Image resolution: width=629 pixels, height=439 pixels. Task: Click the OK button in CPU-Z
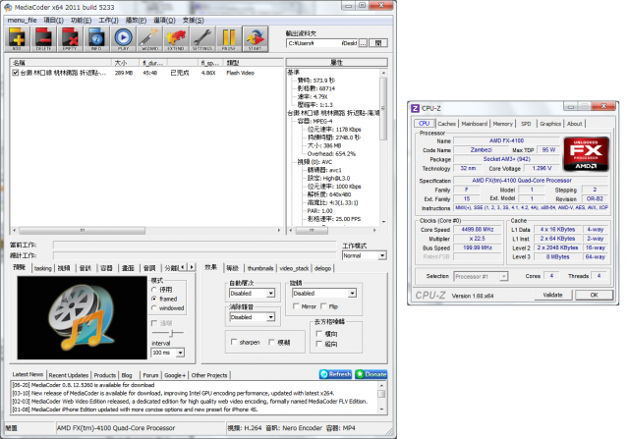coord(594,295)
